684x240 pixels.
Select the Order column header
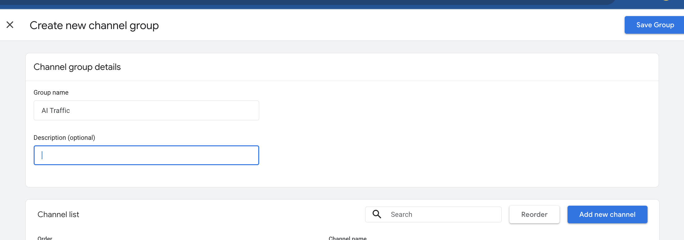coord(45,238)
